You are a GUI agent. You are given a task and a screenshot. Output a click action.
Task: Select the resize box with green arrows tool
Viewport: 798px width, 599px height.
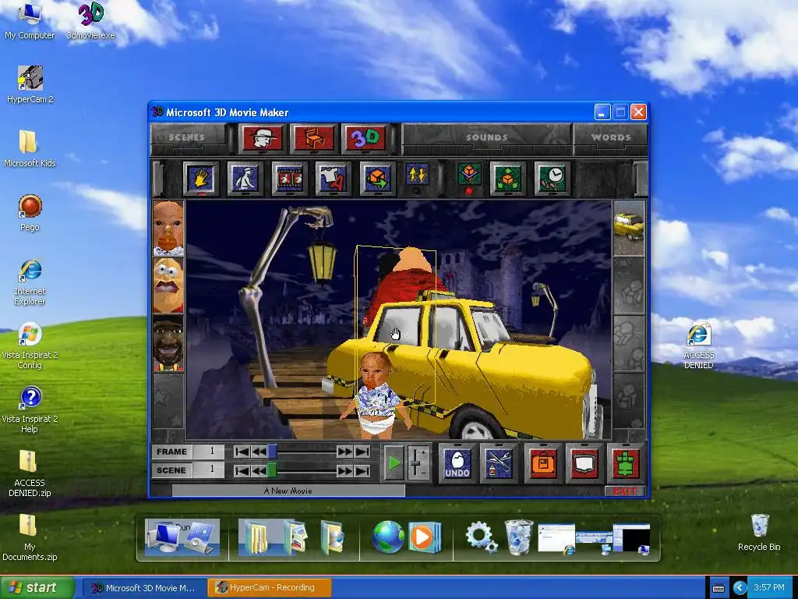tap(507, 179)
